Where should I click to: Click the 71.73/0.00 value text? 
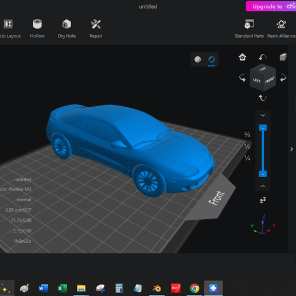point(21,220)
